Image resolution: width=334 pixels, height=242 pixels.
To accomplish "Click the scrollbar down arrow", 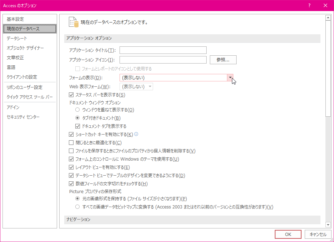I will 328,225.
